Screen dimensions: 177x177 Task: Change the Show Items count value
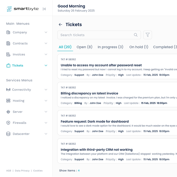tap(79, 171)
